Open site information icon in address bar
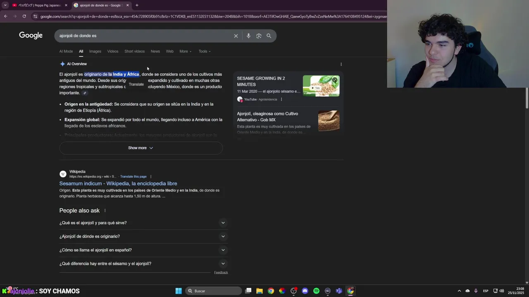The height and width of the screenshot is (297, 529). pos(35,16)
